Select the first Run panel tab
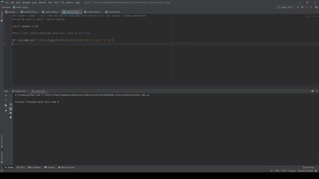The width and height of the screenshot is (319, 179). (19, 91)
